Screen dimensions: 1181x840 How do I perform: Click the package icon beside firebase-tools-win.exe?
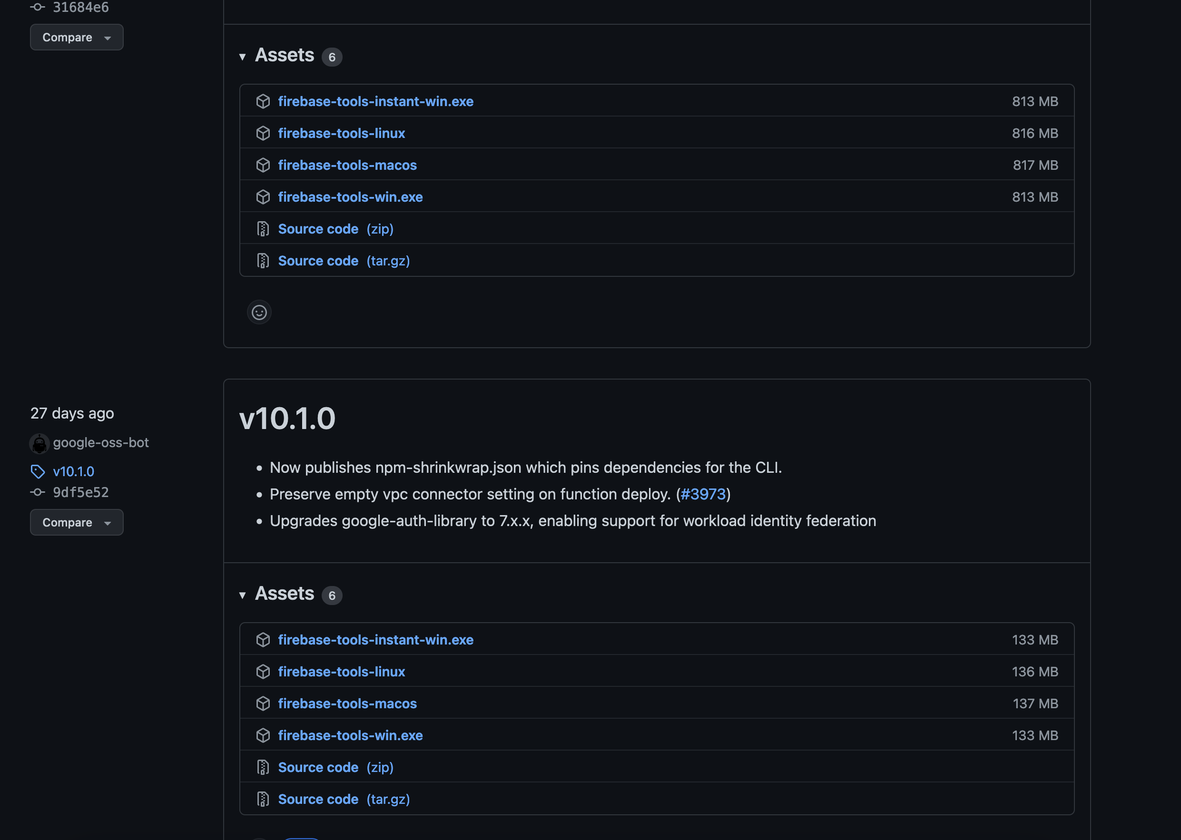point(263,197)
